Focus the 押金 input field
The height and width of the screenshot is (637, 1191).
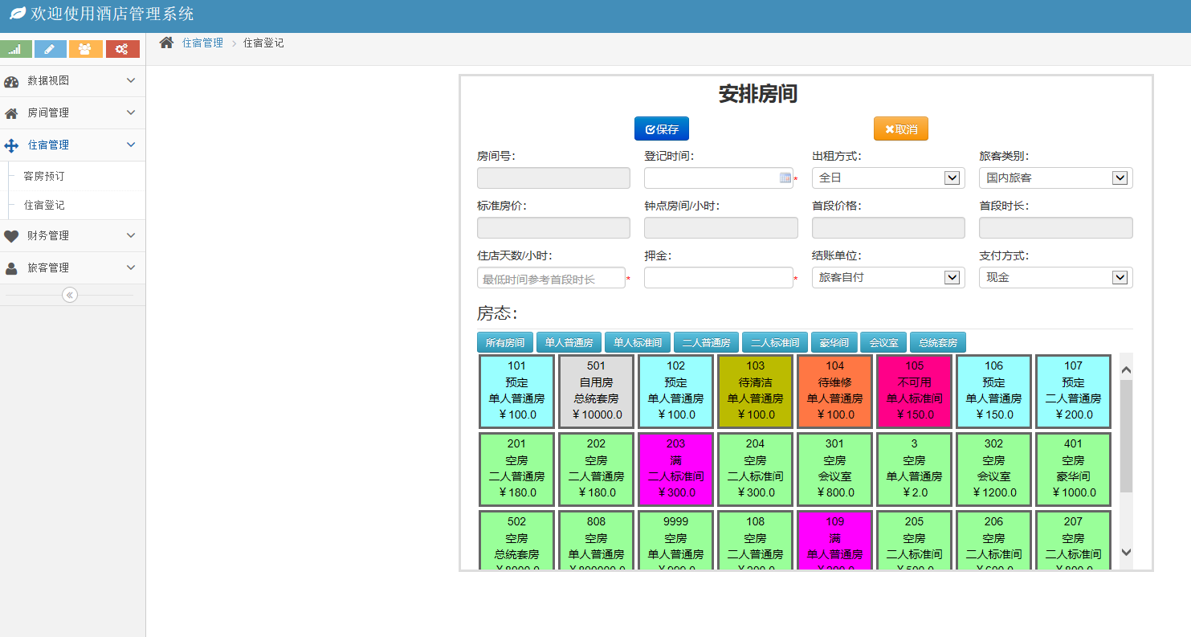pos(718,278)
